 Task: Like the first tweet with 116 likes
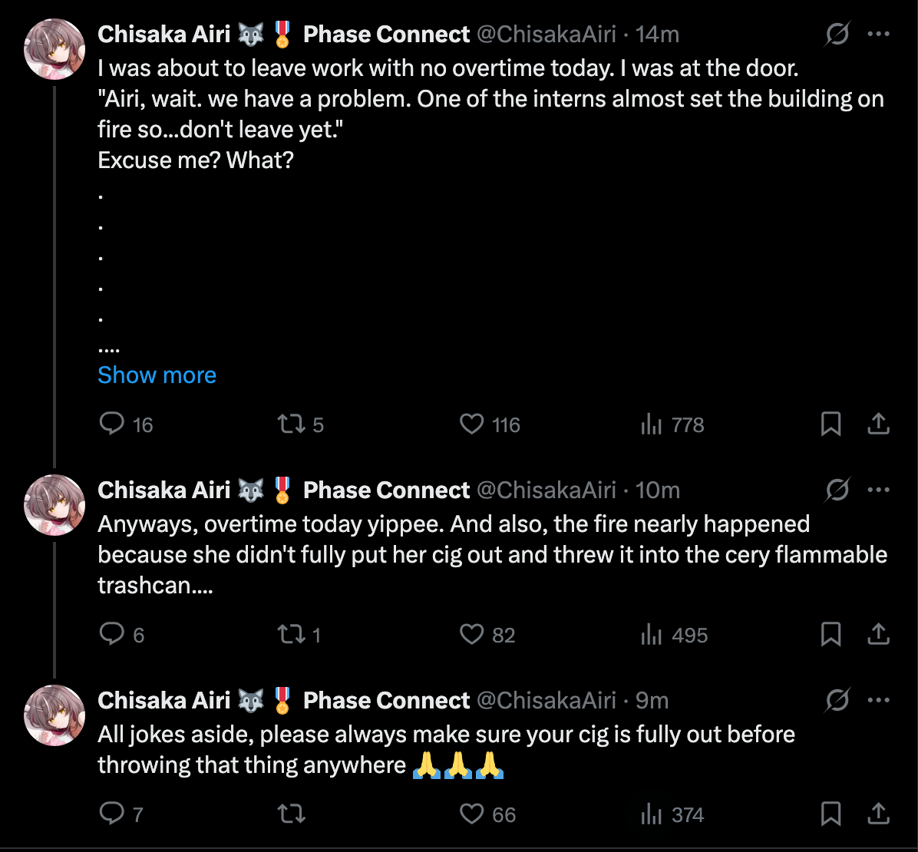tap(471, 424)
